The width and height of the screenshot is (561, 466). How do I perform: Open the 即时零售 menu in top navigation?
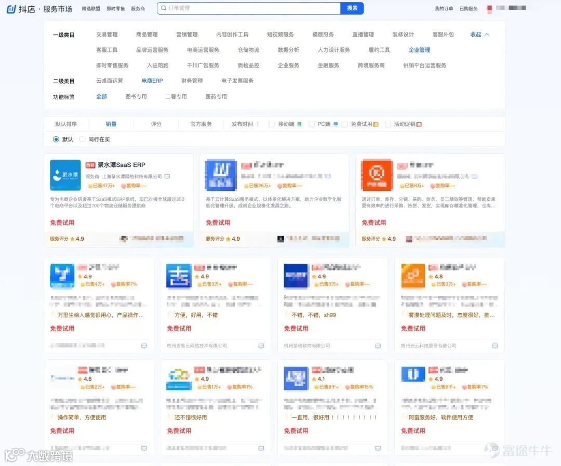pyautogui.click(x=114, y=8)
